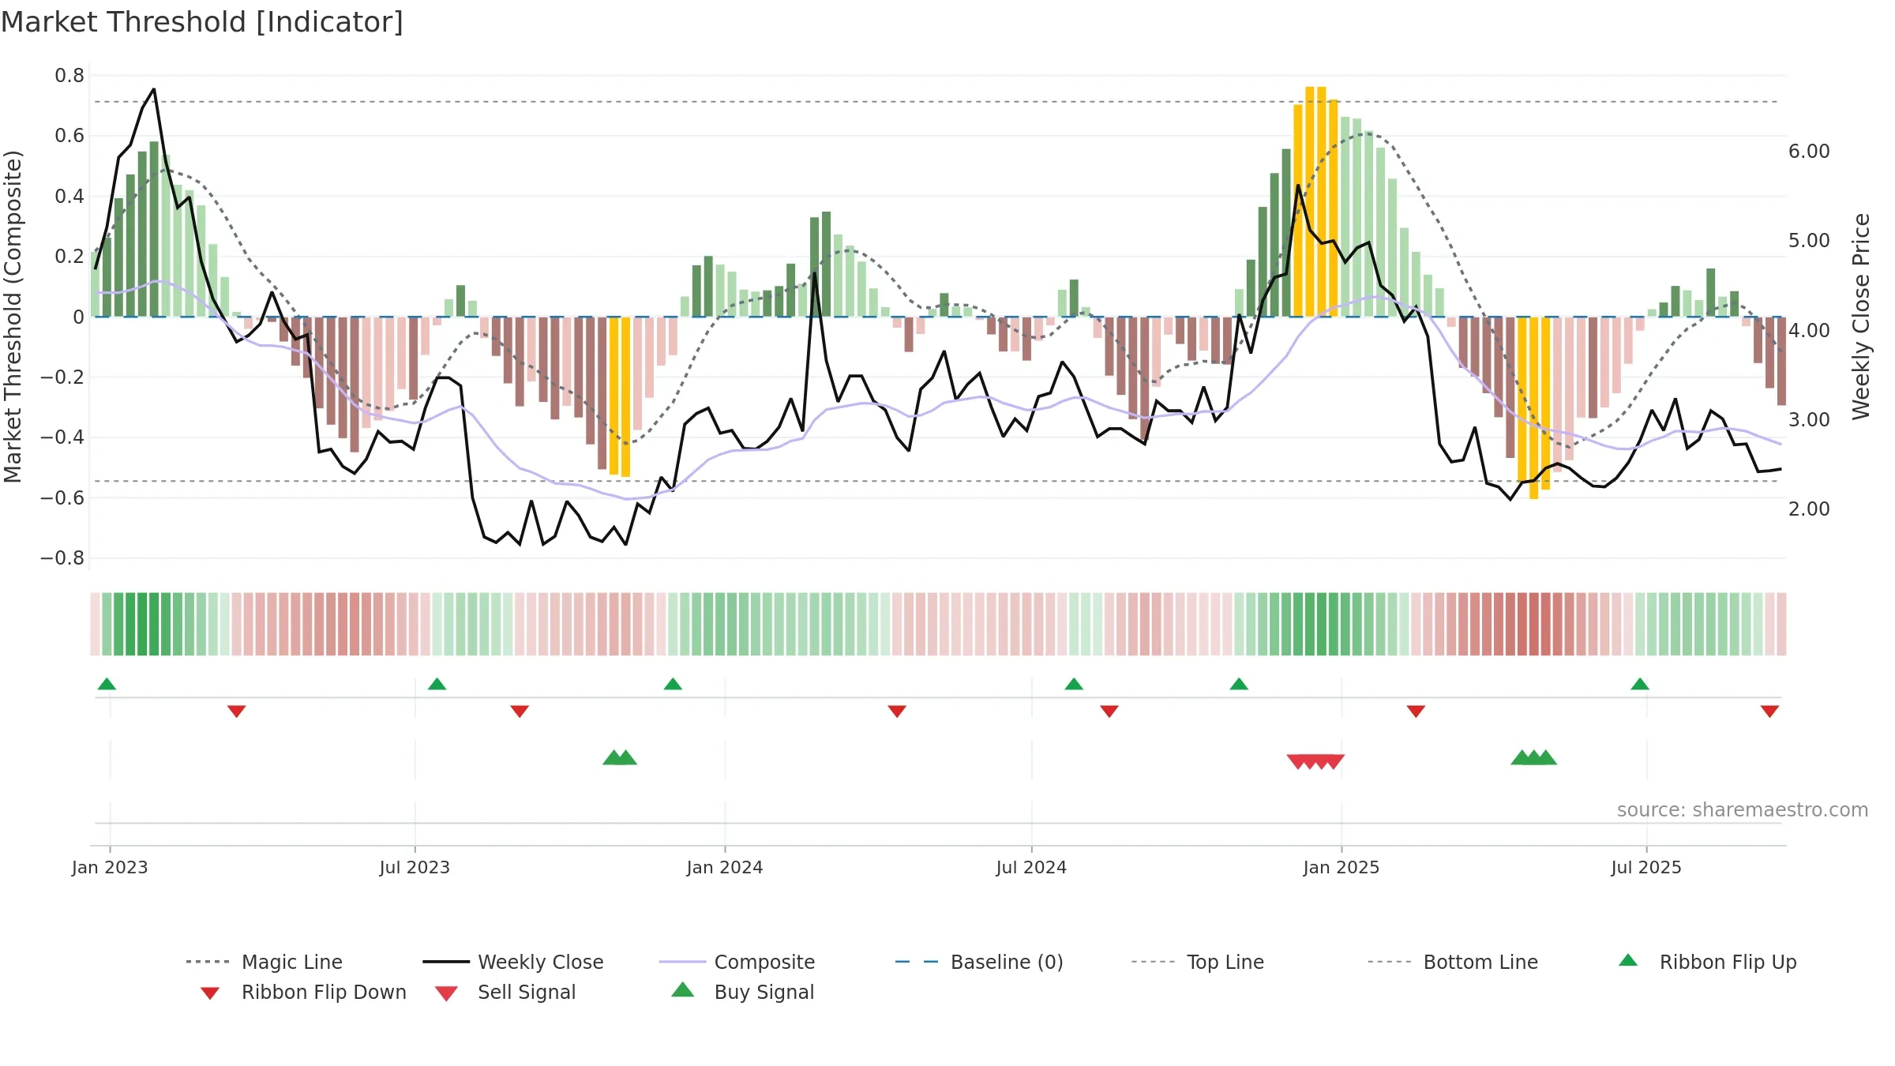Click the Jul 2025 x-axis label

(x=1646, y=867)
